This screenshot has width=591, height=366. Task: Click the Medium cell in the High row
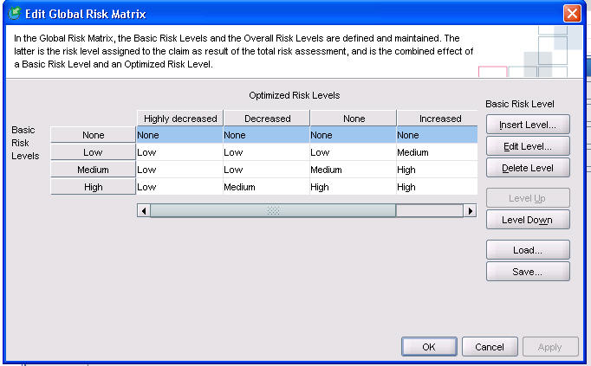pyautogui.click(x=267, y=187)
